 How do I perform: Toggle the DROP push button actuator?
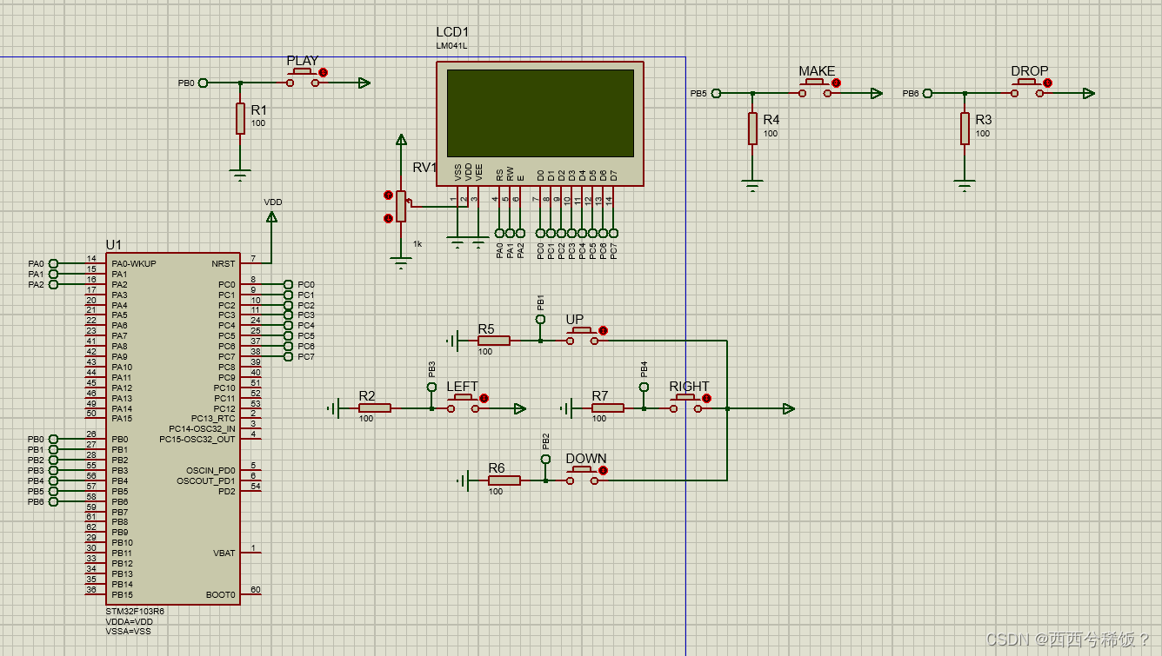pyautogui.click(x=1046, y=83)
